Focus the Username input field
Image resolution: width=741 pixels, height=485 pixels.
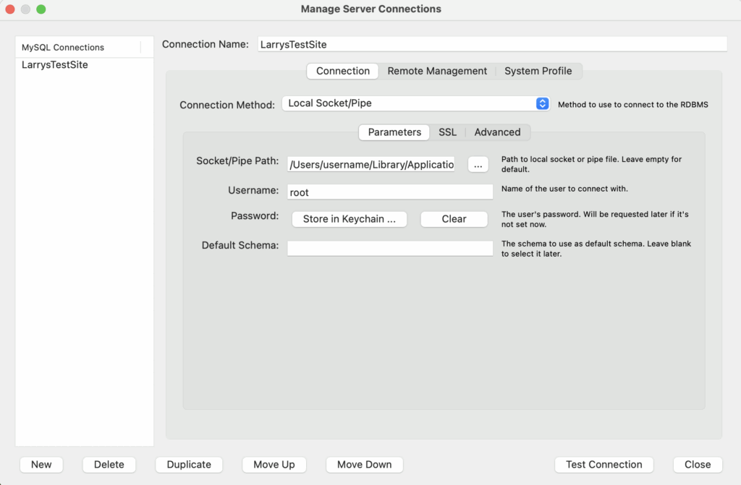point(389,192)
